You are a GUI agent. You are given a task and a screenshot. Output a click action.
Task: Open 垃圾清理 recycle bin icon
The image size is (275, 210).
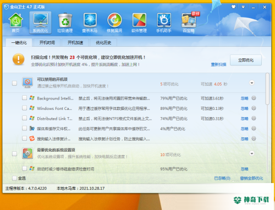[x=65, y=23]
